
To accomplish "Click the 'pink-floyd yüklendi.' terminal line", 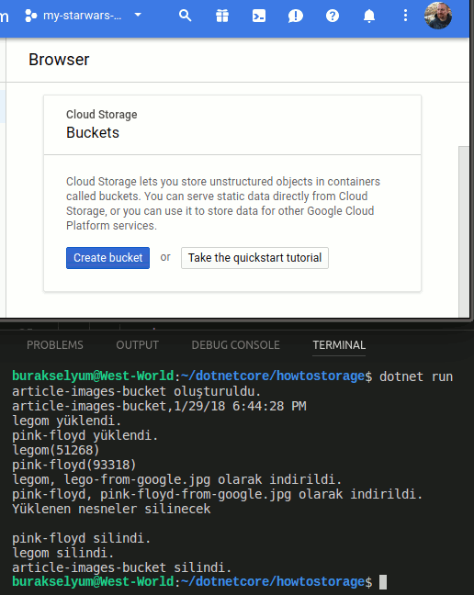I will click(x=85, y=435).
